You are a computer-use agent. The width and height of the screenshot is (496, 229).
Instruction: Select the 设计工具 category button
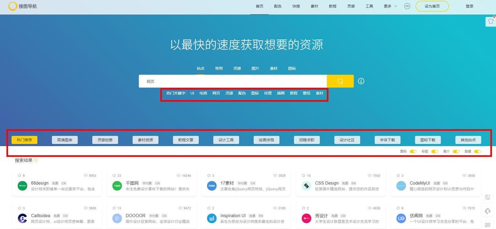point(226,140)
